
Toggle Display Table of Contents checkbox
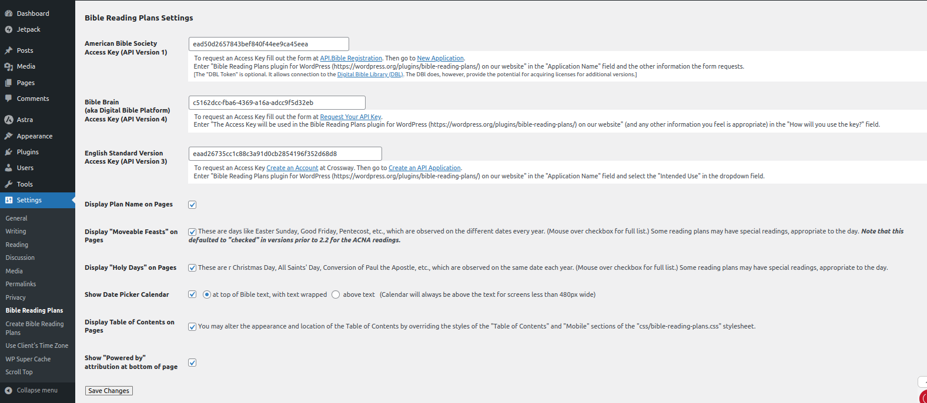point(192,327)
